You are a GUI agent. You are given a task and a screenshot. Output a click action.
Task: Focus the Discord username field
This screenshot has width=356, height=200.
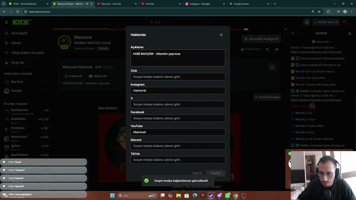pos(178,146)
